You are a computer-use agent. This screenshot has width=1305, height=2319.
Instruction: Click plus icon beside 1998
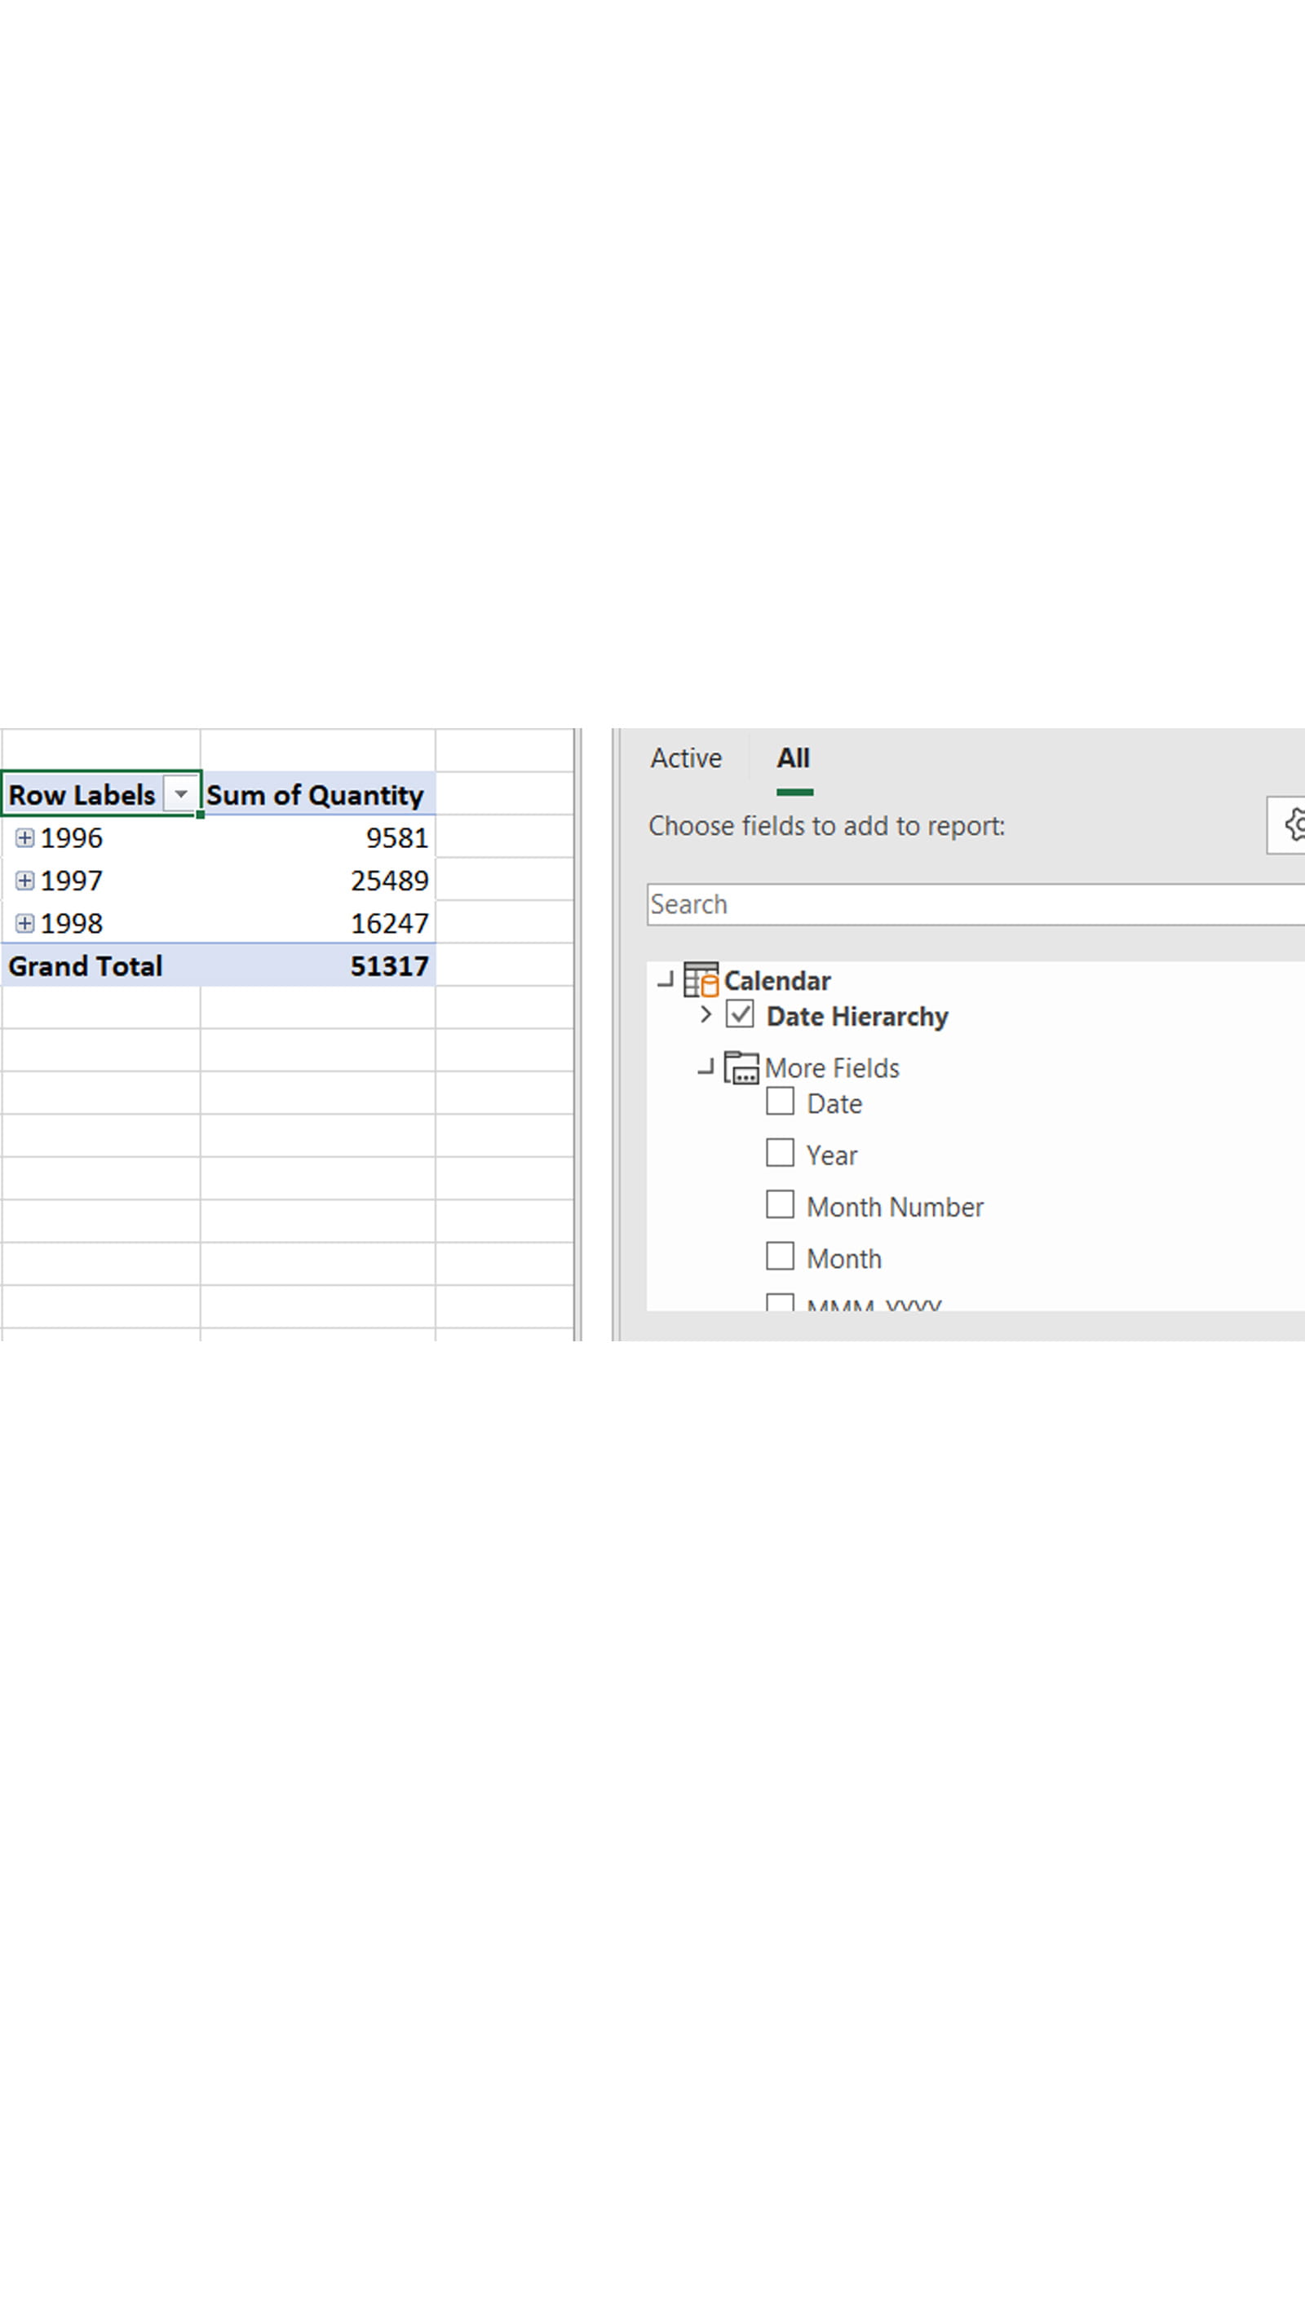coord(25,924)
